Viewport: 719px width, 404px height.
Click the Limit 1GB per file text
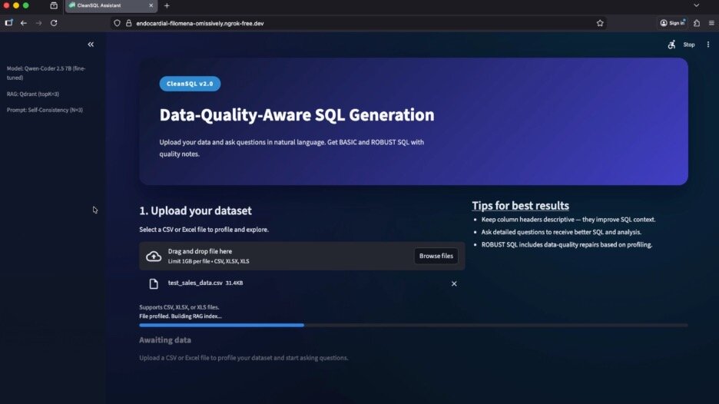209,261
